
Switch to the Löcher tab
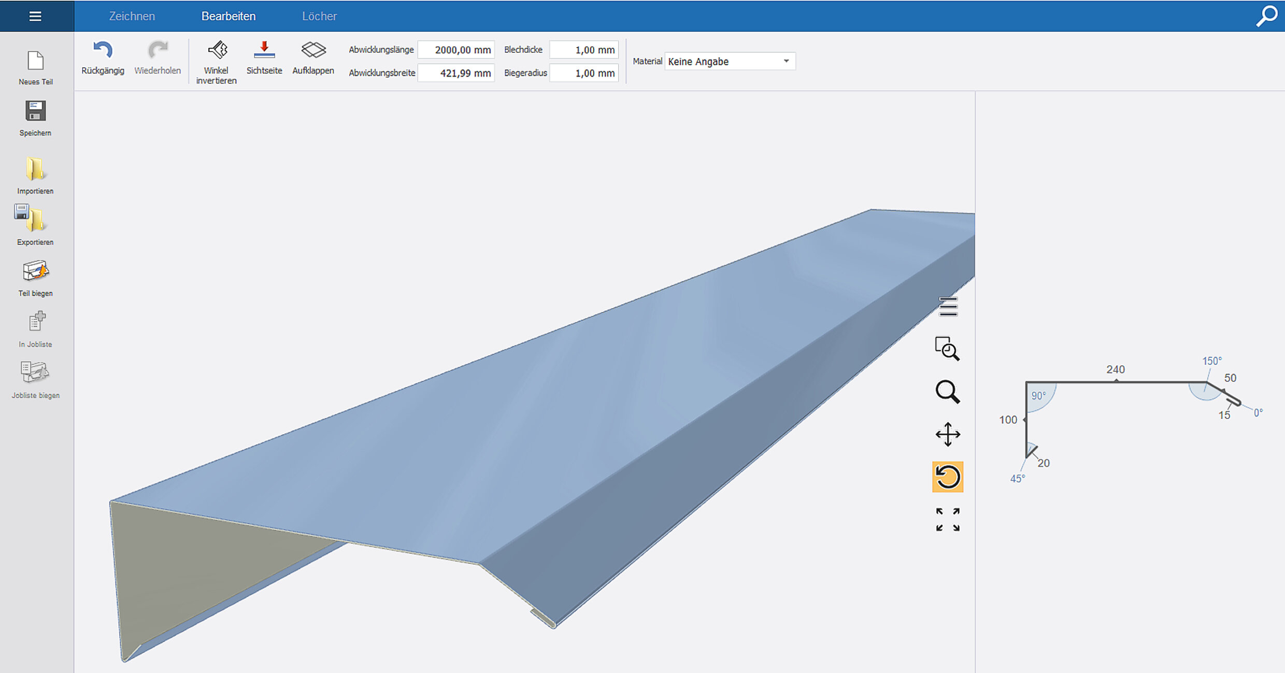click(x=319, y=16)
